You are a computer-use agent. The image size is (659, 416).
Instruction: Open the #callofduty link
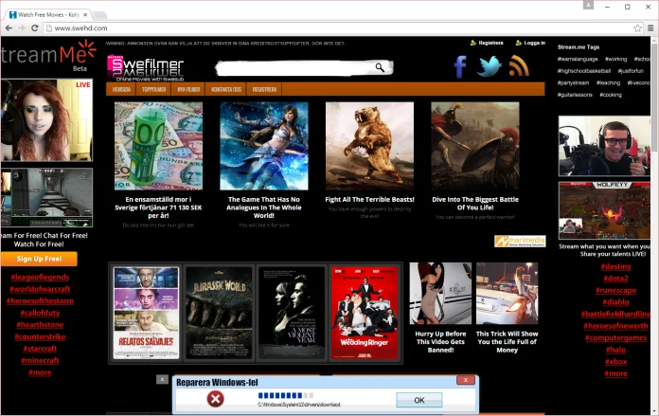click(40, 313)
